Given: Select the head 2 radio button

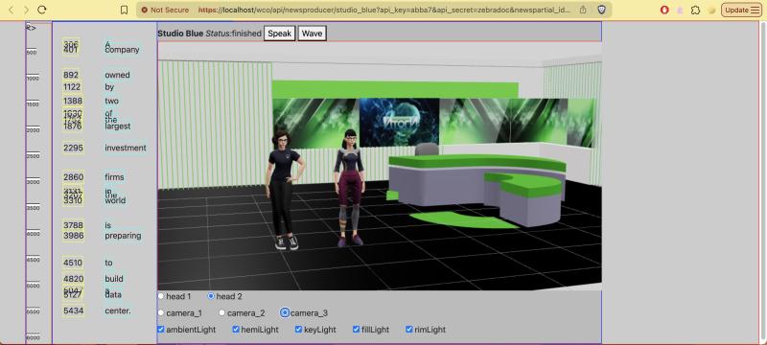Looking at the screenshot, I should pos(211,296).
